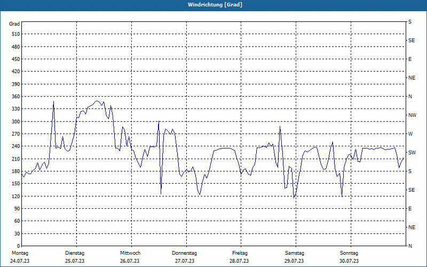
Task: Click the Wednesday trough near 125 degrees
Action: pyautogui.click(x=161, y=194)
